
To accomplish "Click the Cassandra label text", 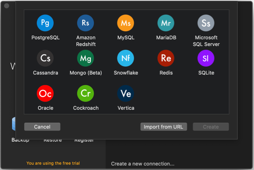I will pyautogui.click(x=45, y=73).
